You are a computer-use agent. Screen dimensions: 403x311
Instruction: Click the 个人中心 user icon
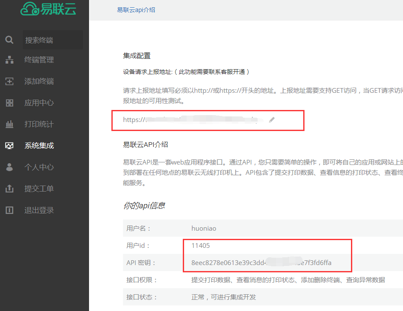point(9,167)
